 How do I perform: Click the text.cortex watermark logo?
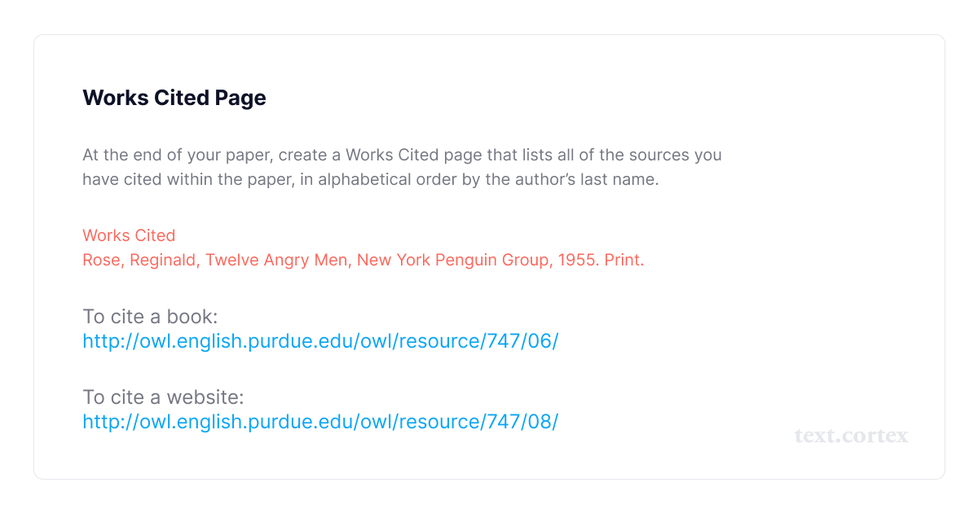[851, 436]
